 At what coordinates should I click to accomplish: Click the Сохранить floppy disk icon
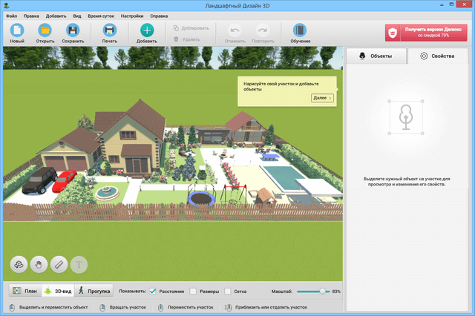click(x=73, y=30)
